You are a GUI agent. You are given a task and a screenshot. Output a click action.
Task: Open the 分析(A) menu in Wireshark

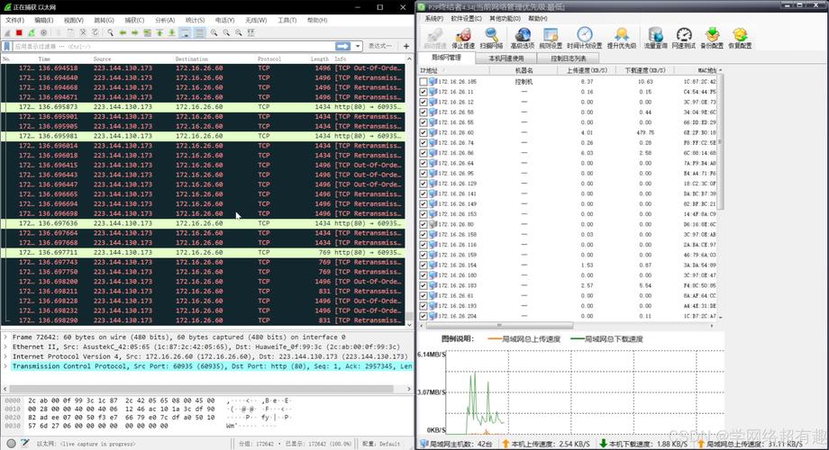(164, 20)
